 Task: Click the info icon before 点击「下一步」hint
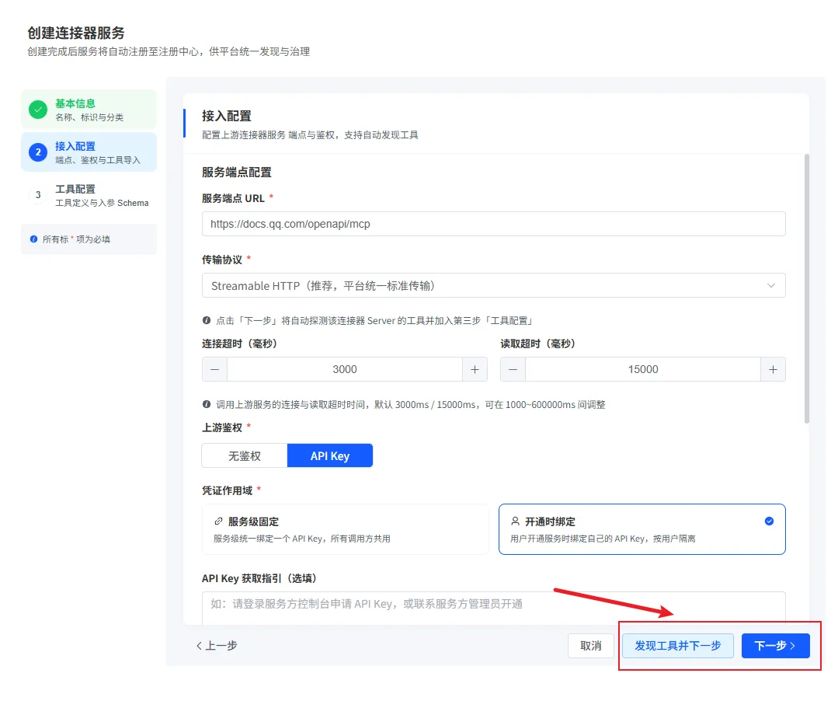[207, 320]
